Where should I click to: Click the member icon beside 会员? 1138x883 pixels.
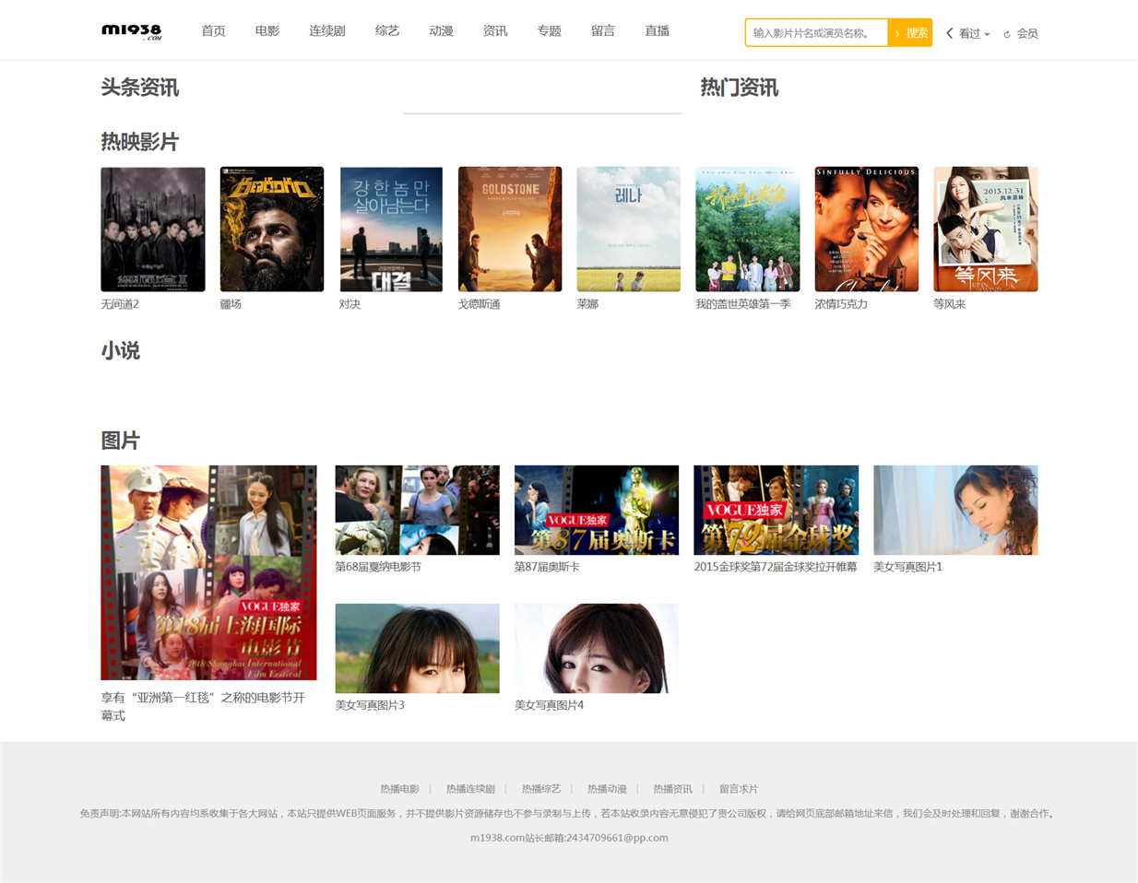[x=1007, y=34]
